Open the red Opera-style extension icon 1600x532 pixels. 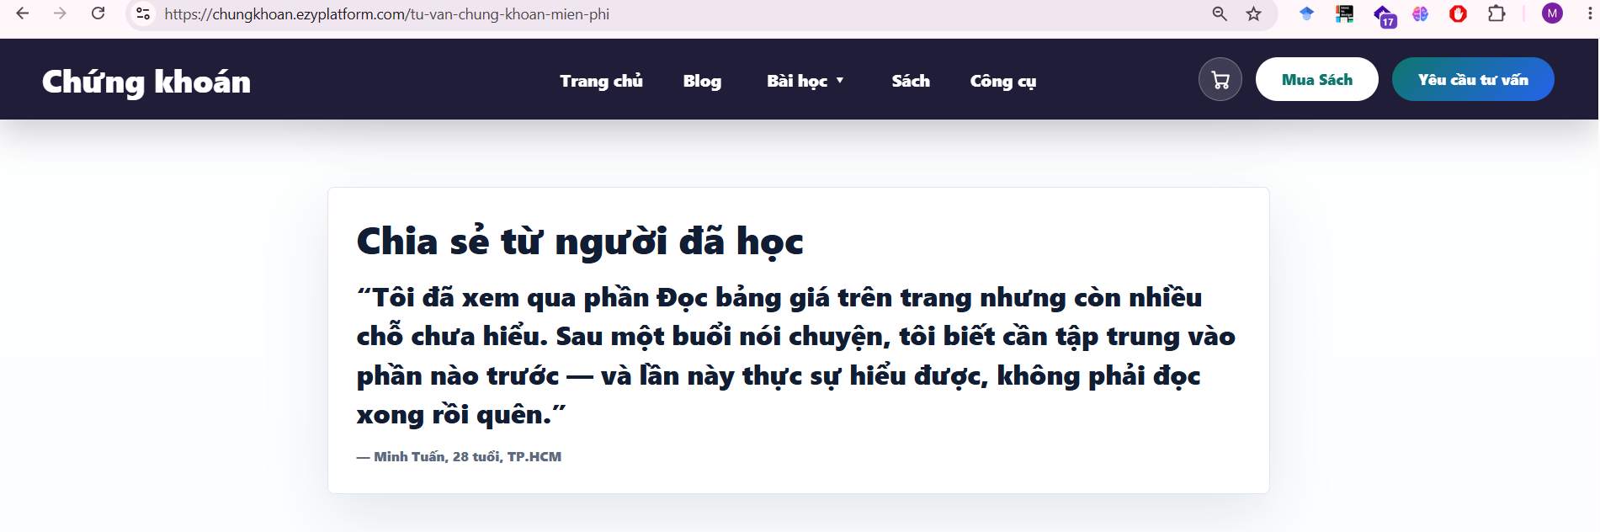pyautogui.click(x=1459, y=13)
